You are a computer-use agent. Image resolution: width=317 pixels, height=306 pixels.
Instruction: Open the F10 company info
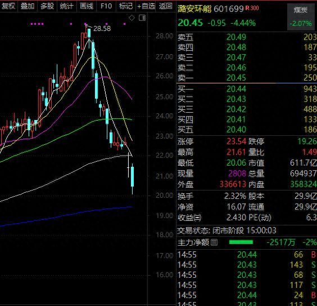(106, 6)
